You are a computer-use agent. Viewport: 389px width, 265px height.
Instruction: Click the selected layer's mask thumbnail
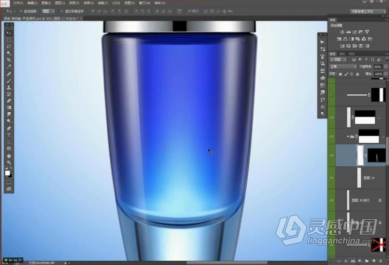[x=376, y=155]
